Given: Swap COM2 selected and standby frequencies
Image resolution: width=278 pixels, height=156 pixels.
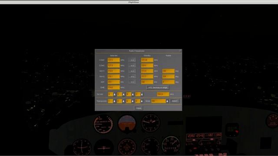Looking at the screenshot, I should coord(132,65).
